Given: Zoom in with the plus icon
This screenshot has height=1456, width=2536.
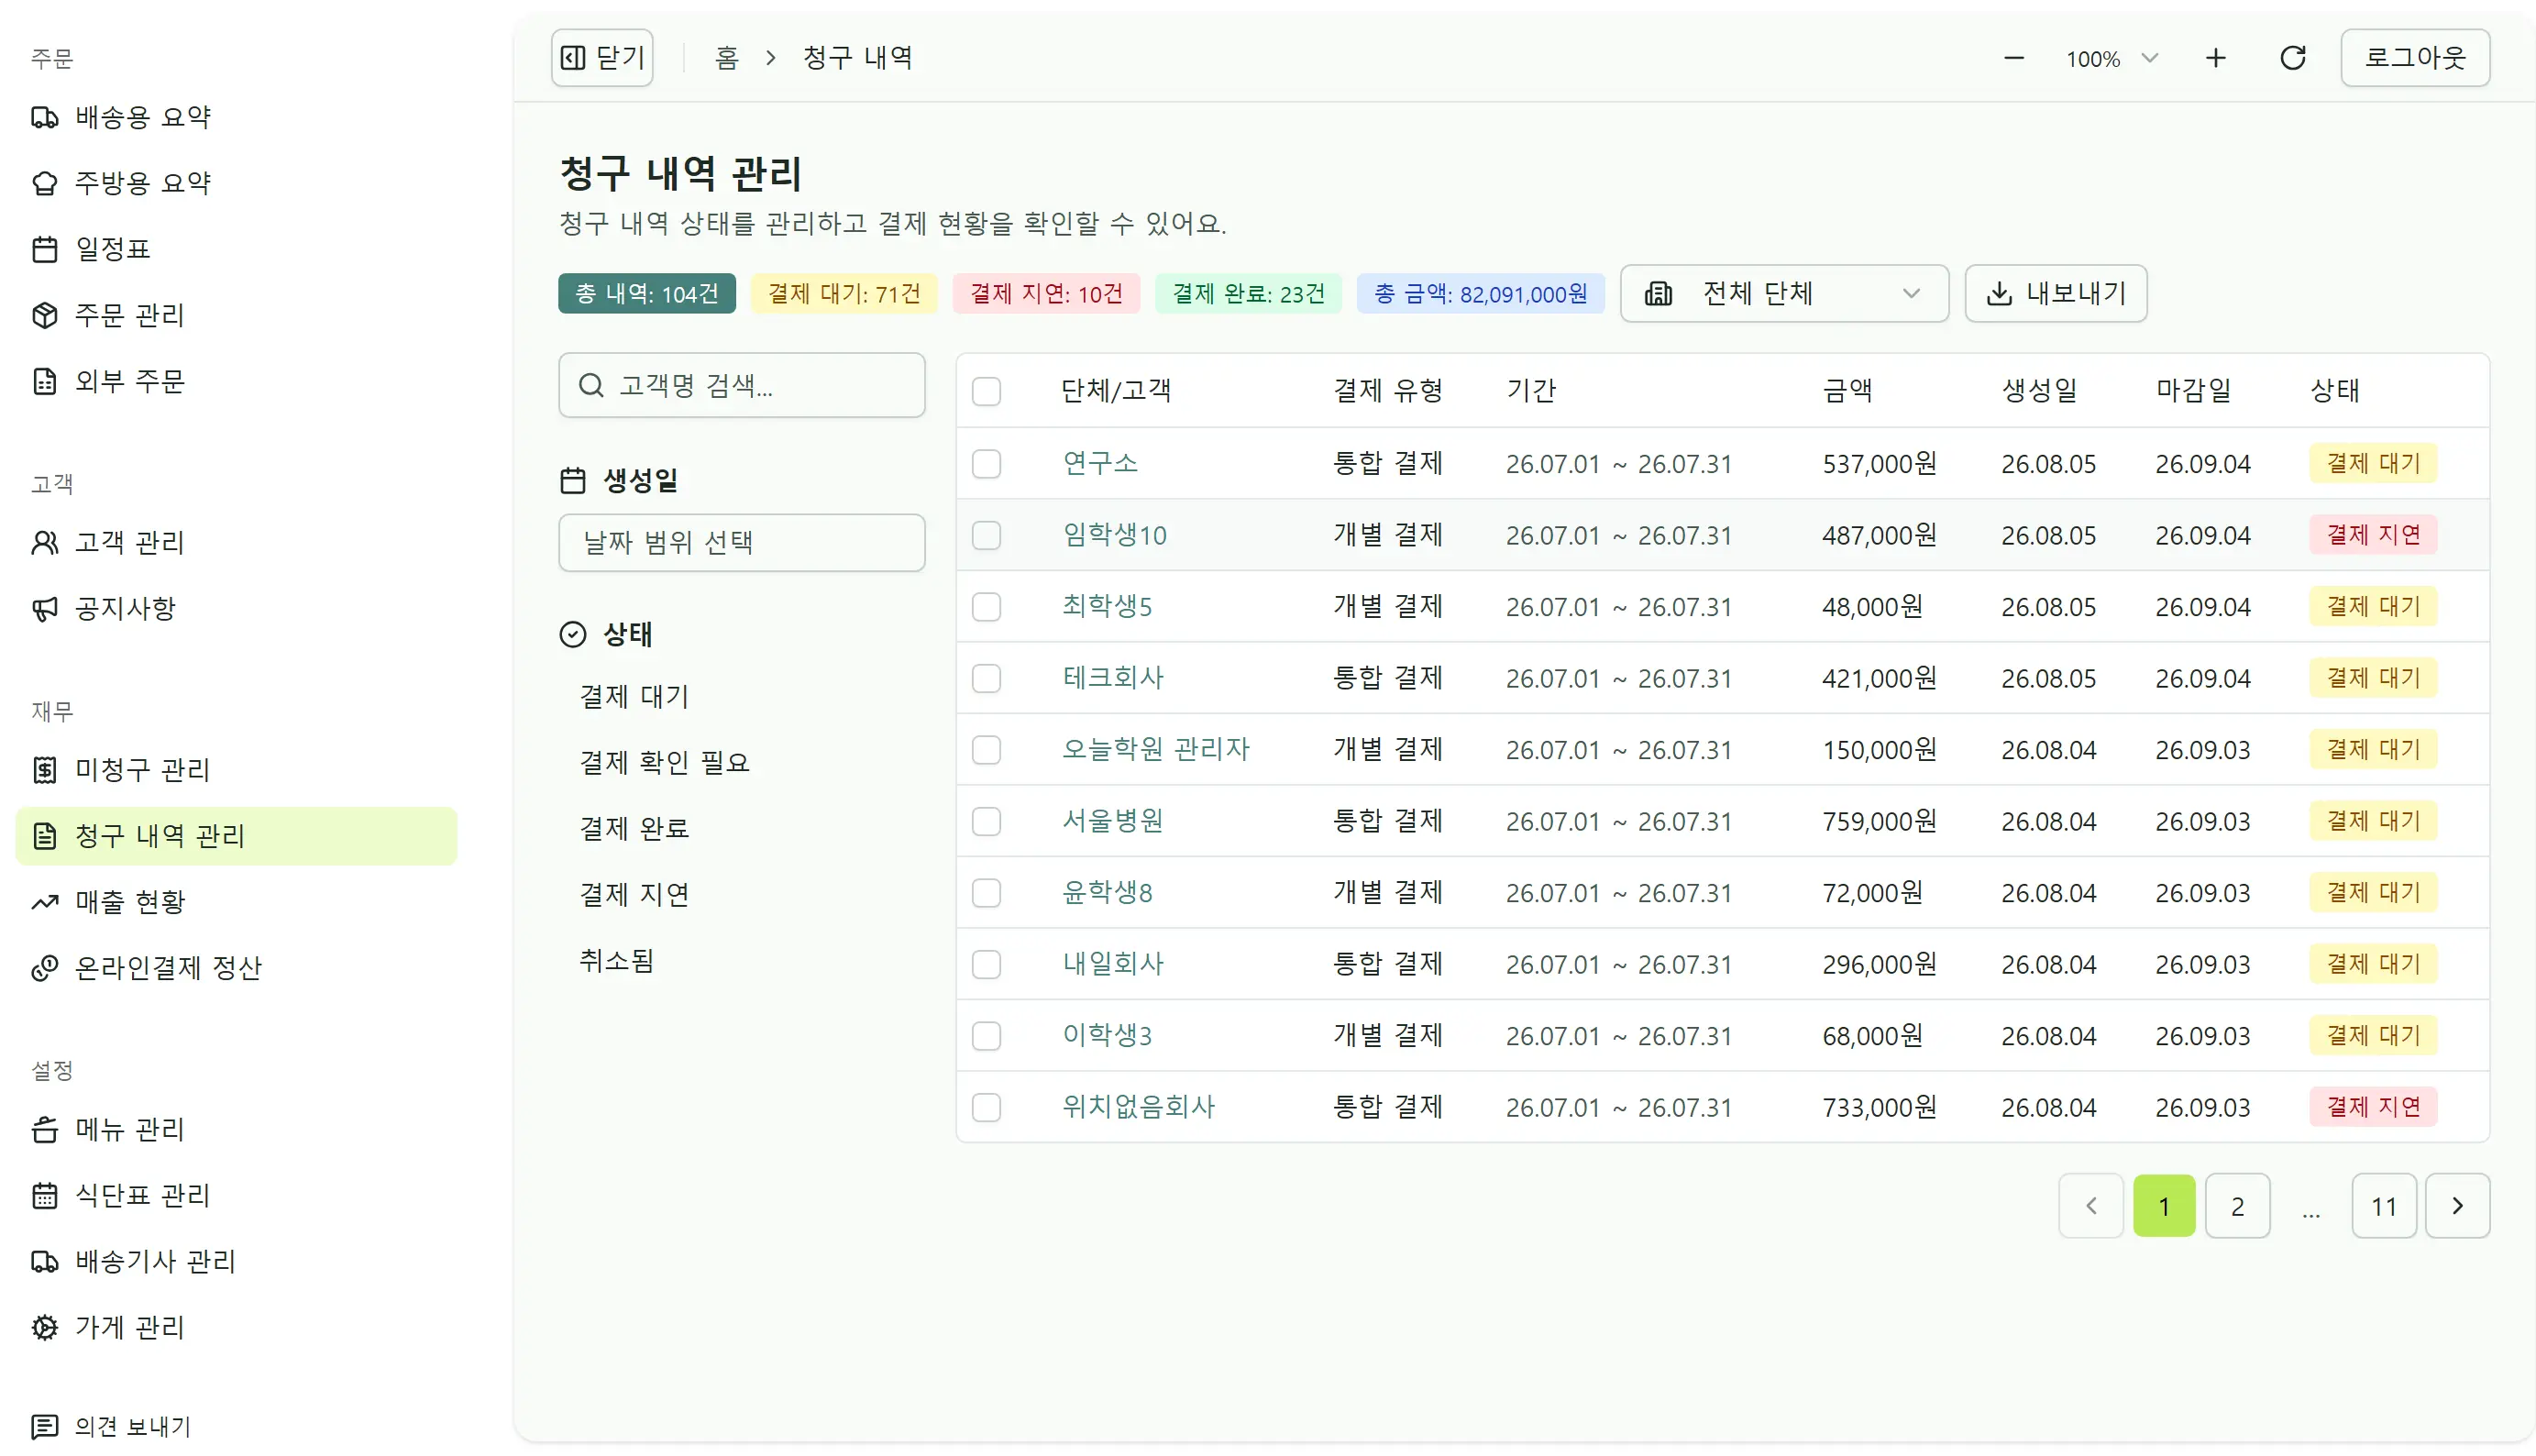Looking at the screenshot, I should point(2216,58).
